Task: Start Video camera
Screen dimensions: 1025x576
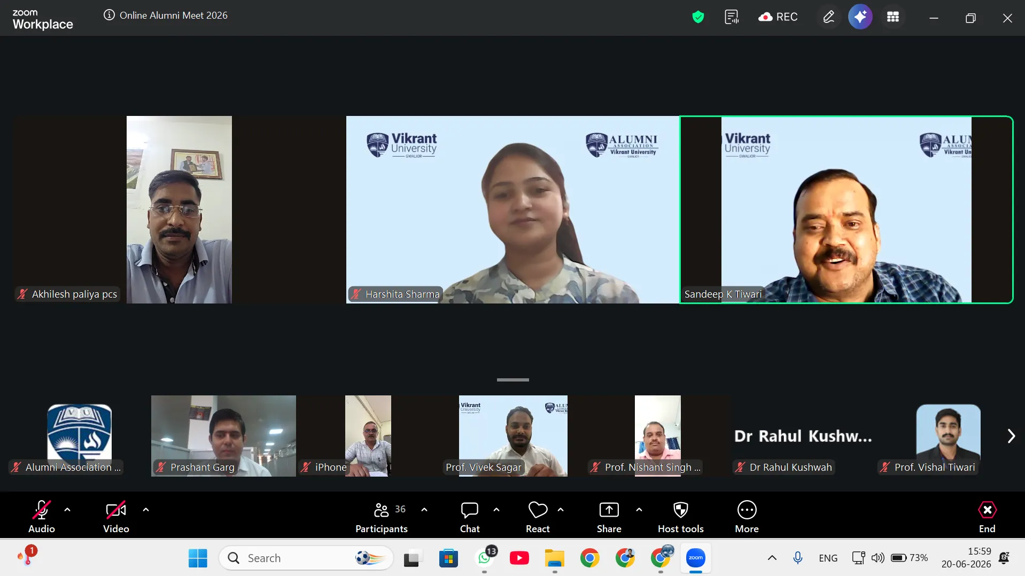Action: [x=116, y=517]
